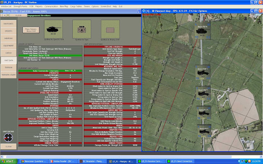The height and width of the screenshot is (164, 263).
Task: Select the Spotted As Enemy Unit symbol
Action: 110,29
